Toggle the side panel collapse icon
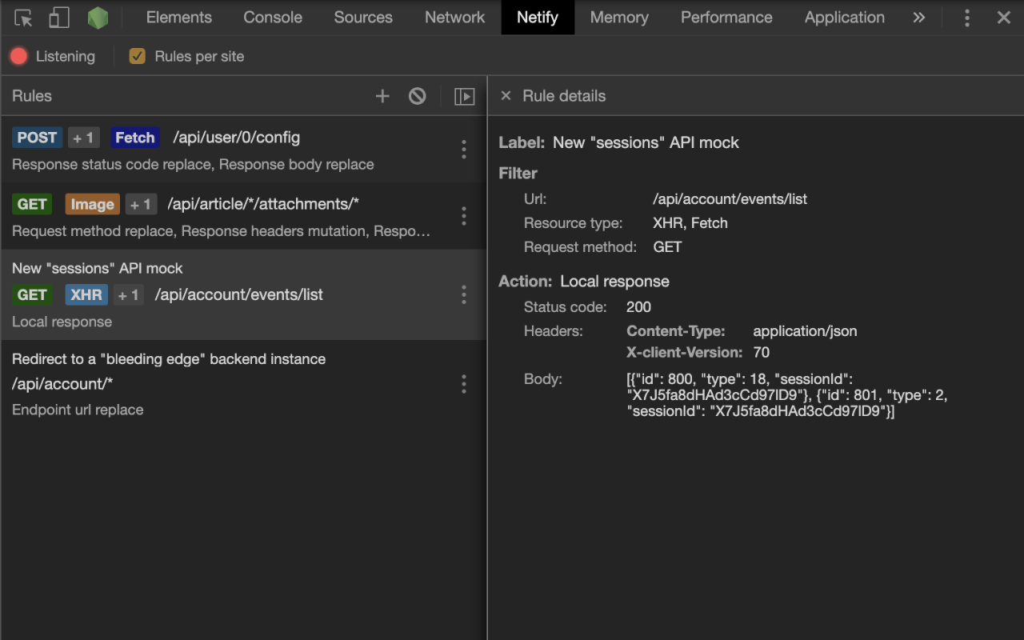This screenshot has height=640, width=1024. click(x=464, y=96)
